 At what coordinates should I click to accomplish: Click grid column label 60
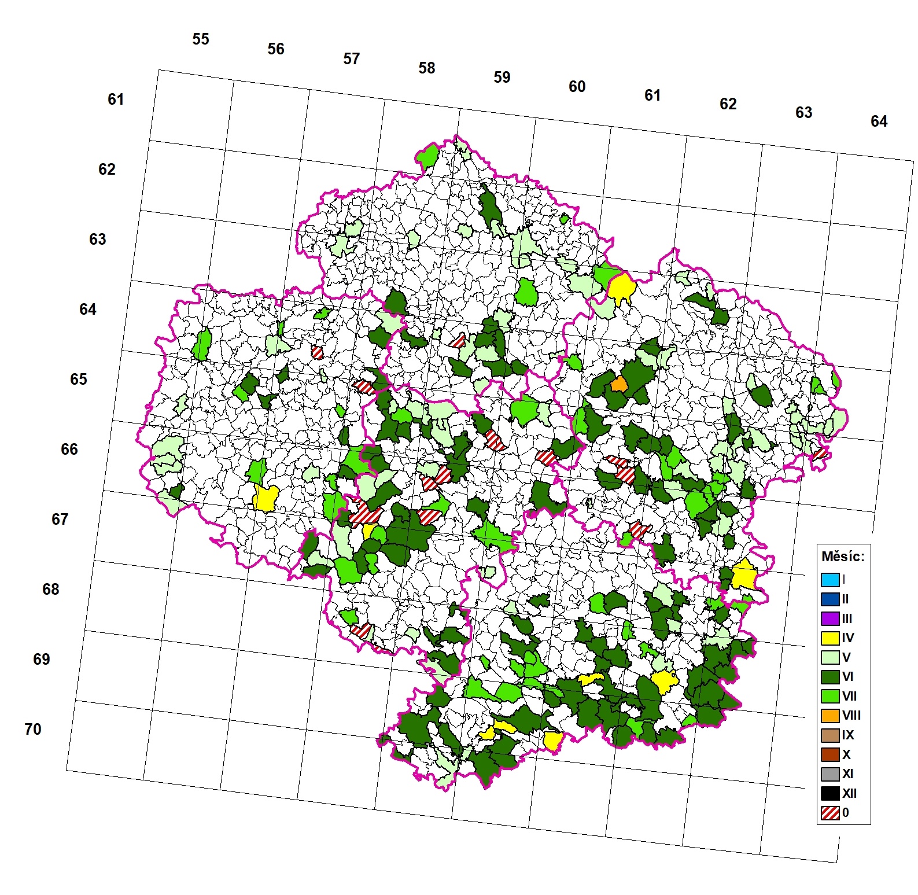coord(577,87)
